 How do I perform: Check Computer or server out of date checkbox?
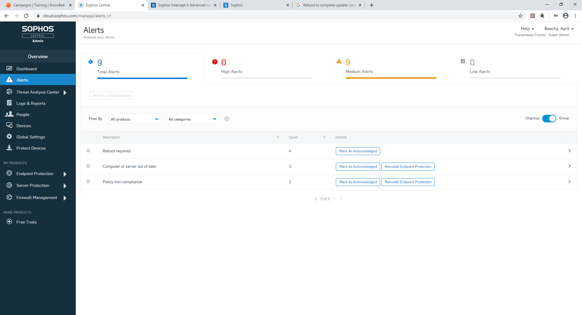pos(89,166)
